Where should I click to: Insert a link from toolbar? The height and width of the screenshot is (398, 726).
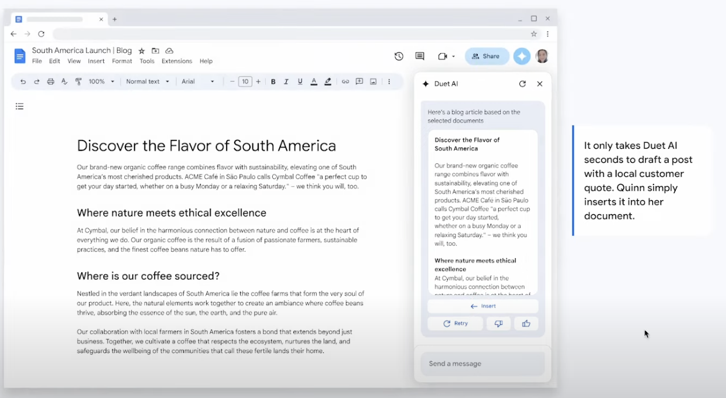345,81
